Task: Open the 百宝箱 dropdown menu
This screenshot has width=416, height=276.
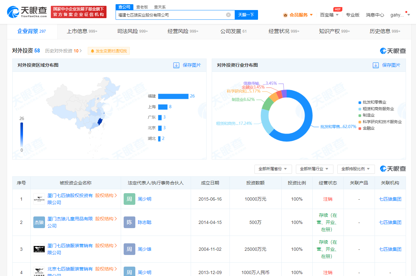Action: click(x=329, y=15)
